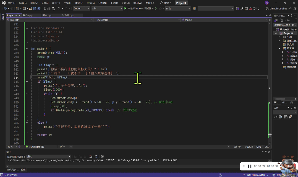Viewport: 298px width, 177px height.
Task: Expand the 1.cpp node in Solution Explorer
Action: tap(283, 52)
